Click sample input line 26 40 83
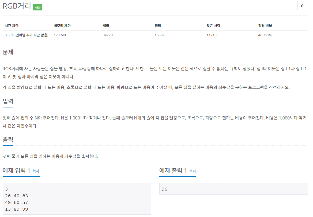The height and width of the screenshot is (217, 313). pos(17,196)
